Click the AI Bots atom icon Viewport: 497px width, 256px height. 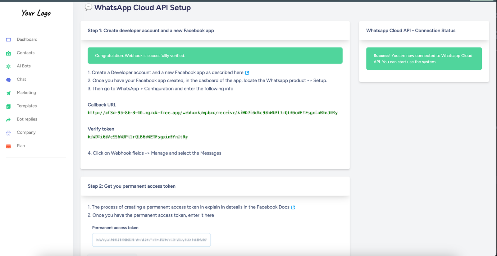pyautogui.click(x=8, y=66)
